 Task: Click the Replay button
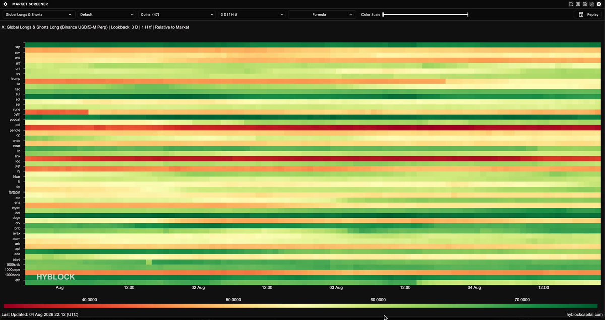pyautogui.click(x=588, y=15)
